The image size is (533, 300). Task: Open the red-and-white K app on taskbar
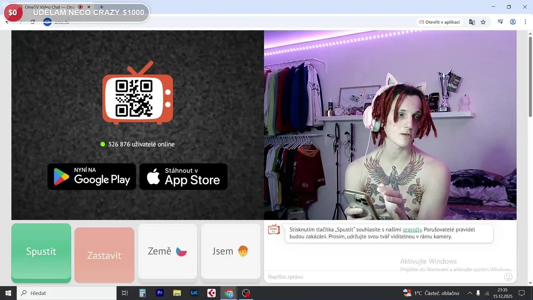pyautogui.click(x=212, y=293)
